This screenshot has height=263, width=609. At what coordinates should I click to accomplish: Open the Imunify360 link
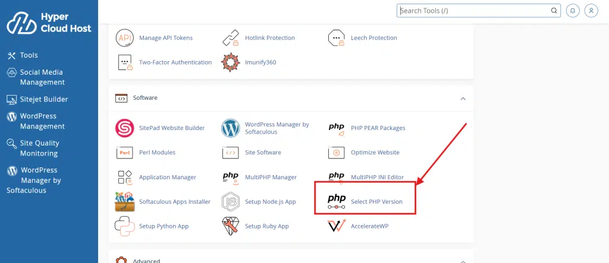(260, 62)
